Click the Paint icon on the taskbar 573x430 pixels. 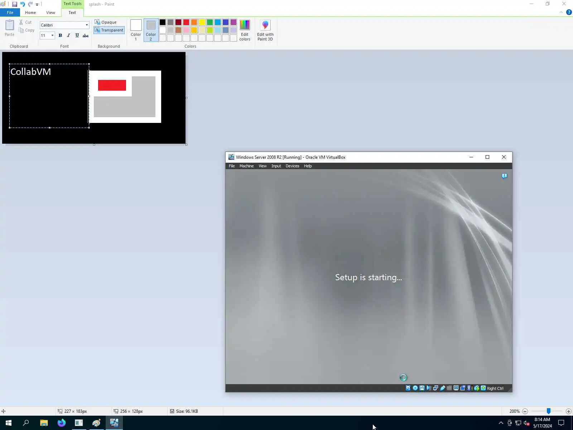pos(96,423)
